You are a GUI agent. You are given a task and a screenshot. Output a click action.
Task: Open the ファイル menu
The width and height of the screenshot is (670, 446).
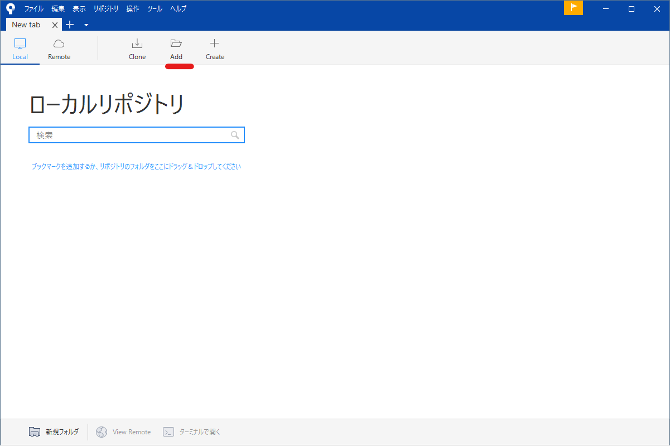point(33,8)
